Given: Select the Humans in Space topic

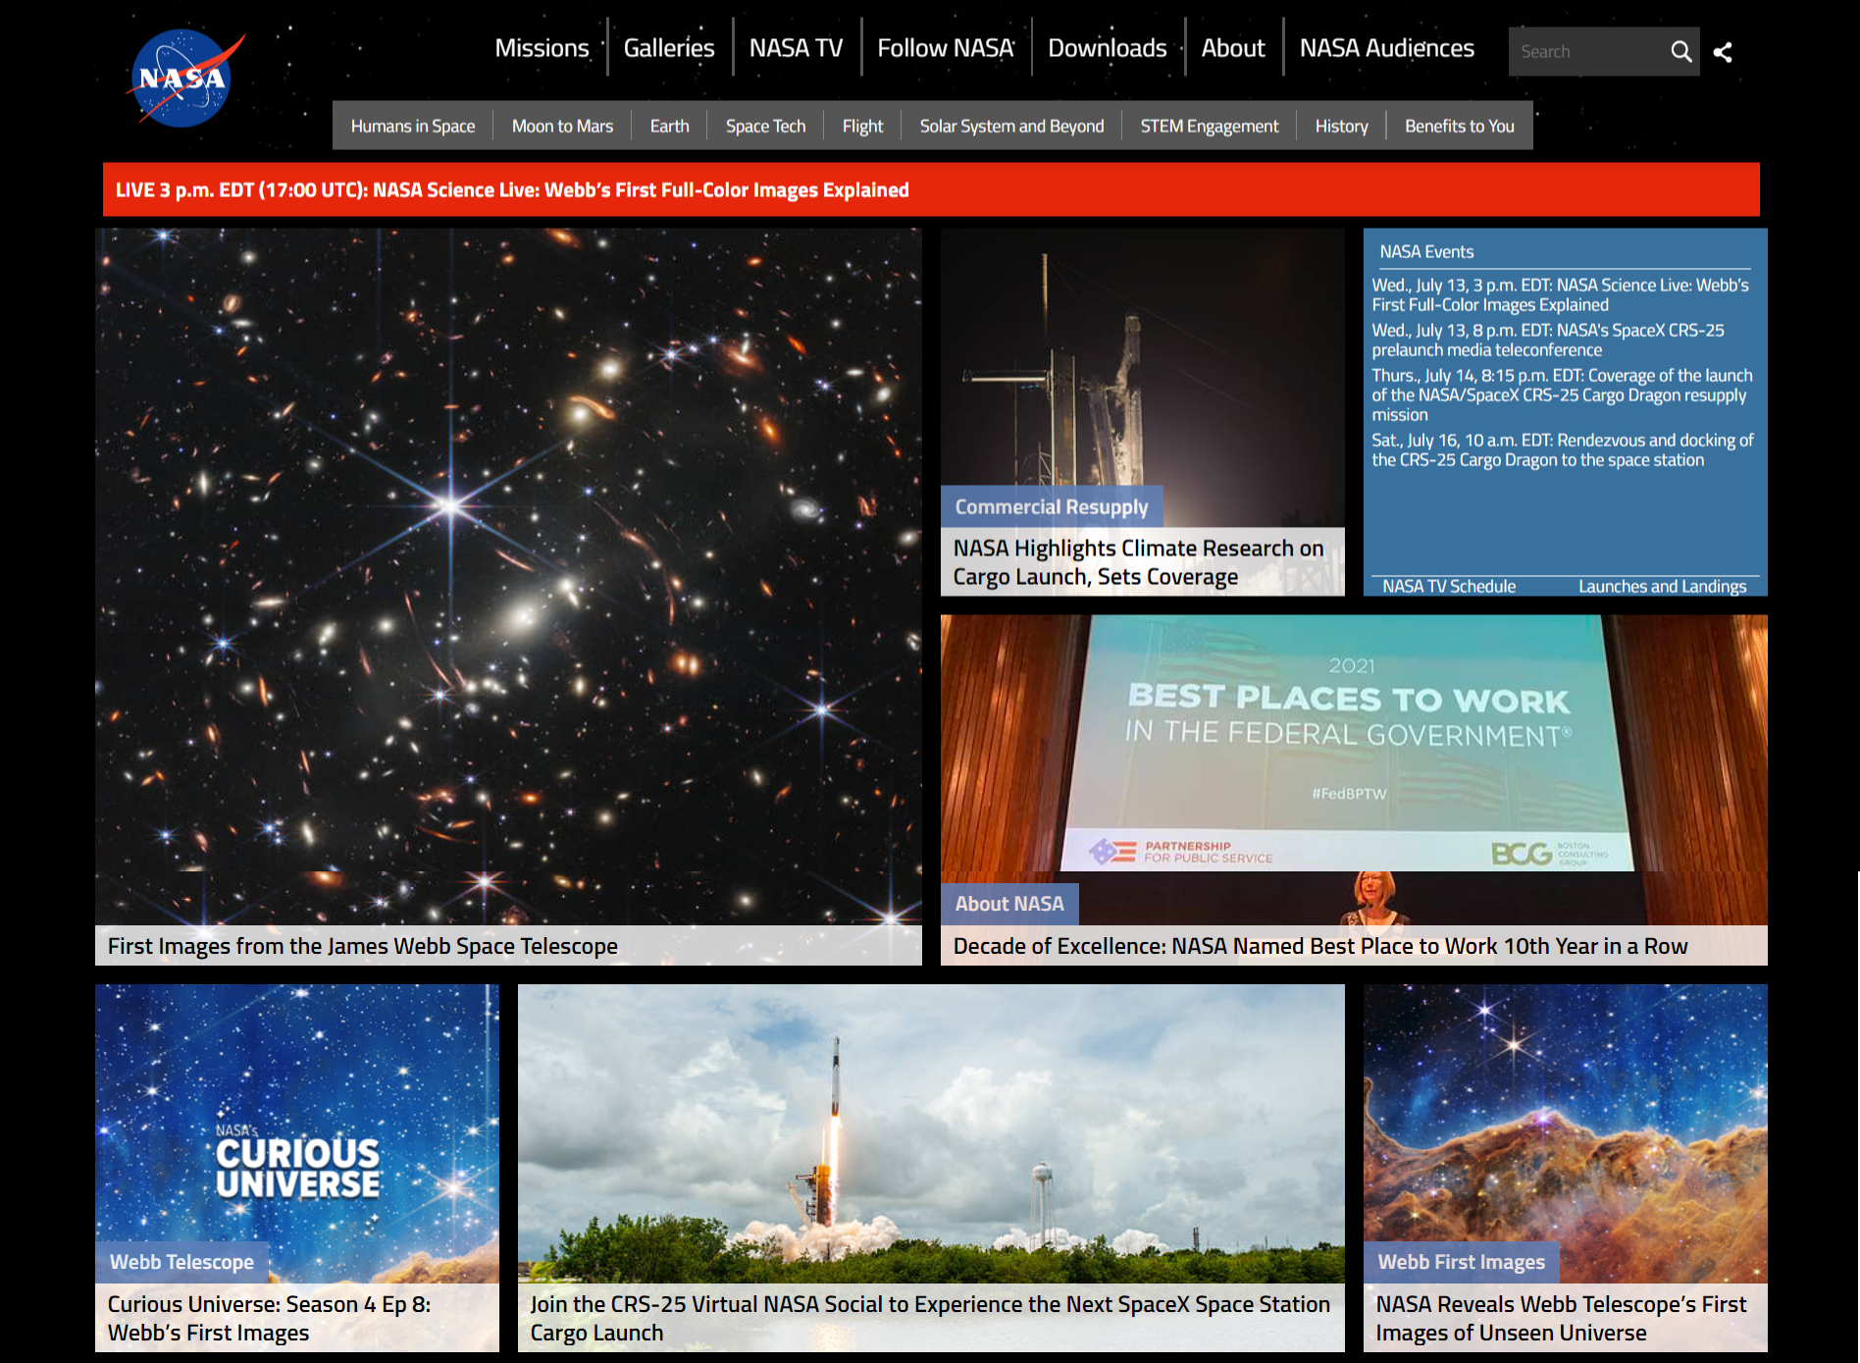Looking at the screenshot, I should [x=413, y=126].
